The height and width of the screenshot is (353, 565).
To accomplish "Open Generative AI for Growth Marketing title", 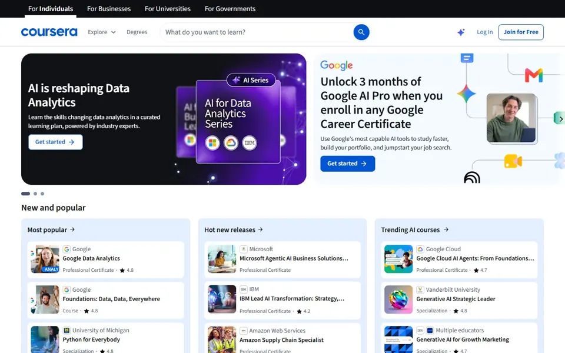I will point(463,339).
